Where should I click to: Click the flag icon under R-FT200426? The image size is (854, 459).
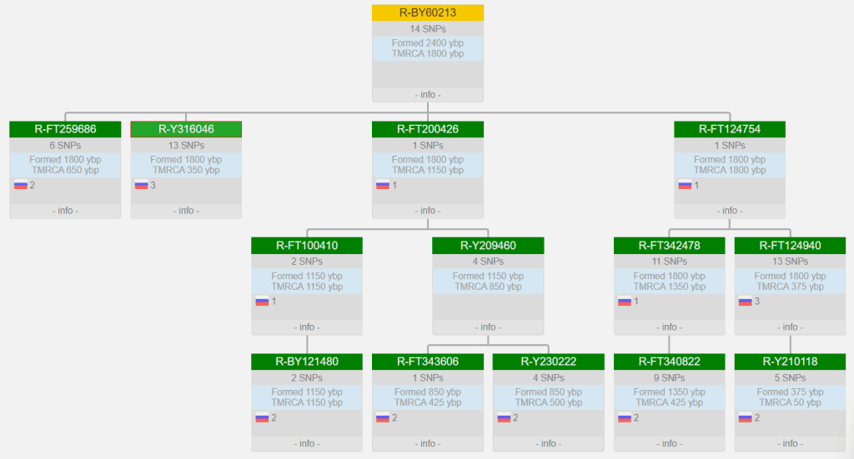click(x=383, y=185)
